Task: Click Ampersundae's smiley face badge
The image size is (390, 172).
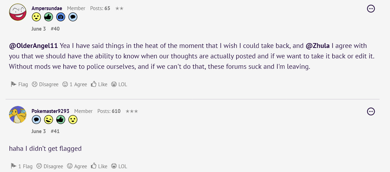Action: click(x=36, y=17)
